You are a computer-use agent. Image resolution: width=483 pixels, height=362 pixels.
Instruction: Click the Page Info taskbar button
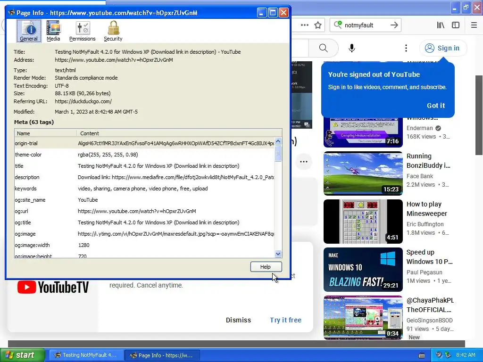(162, 355)
